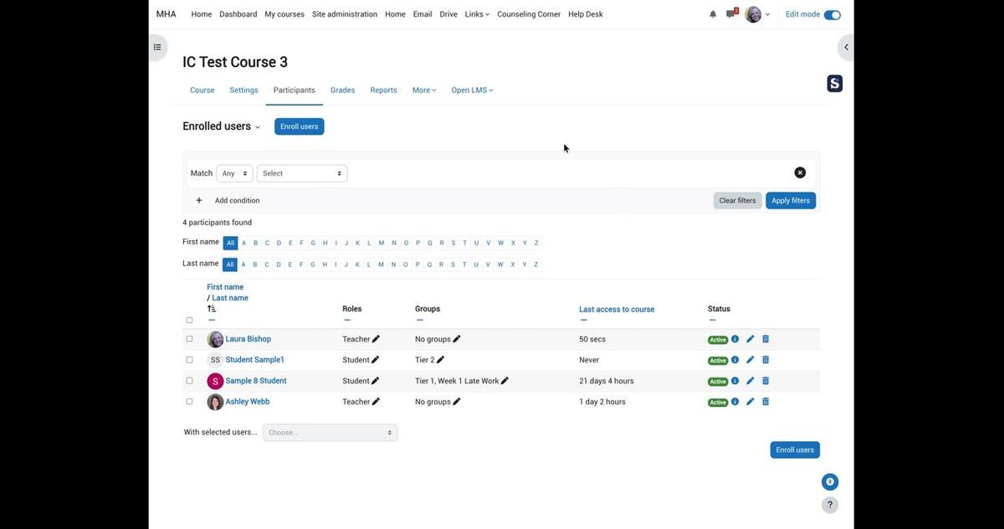The image size is (1004, 529).
Task: Remove the filter condition X icon
Action: [800, 172]
